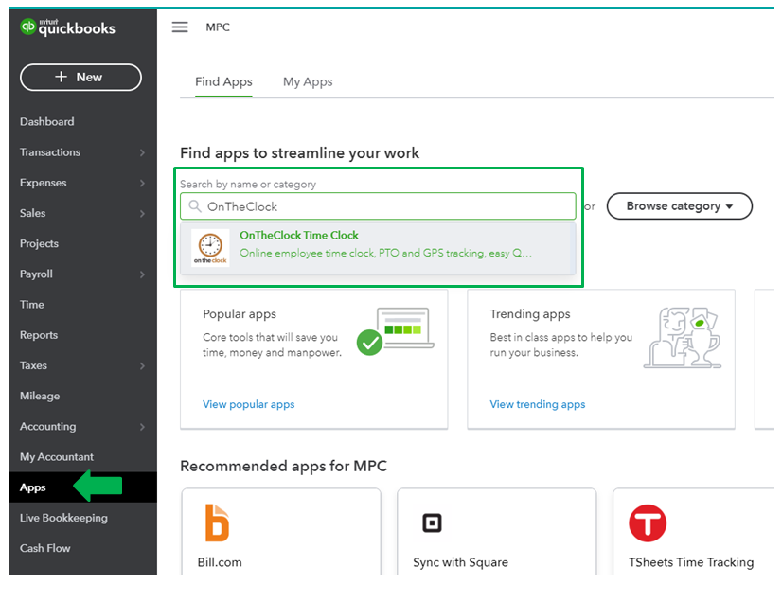The image size is (782, 602).
Task: Open Payroll in the sidebar
Action: point(36,274)
